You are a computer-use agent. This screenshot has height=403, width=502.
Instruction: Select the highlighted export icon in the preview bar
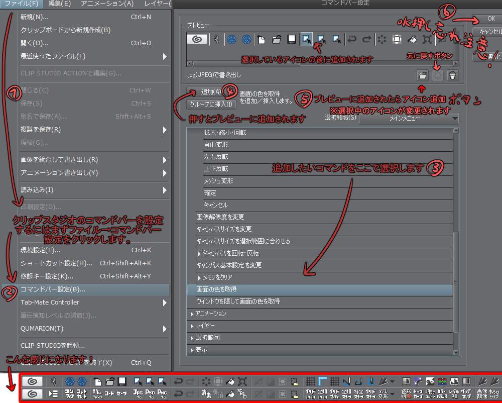306,39
